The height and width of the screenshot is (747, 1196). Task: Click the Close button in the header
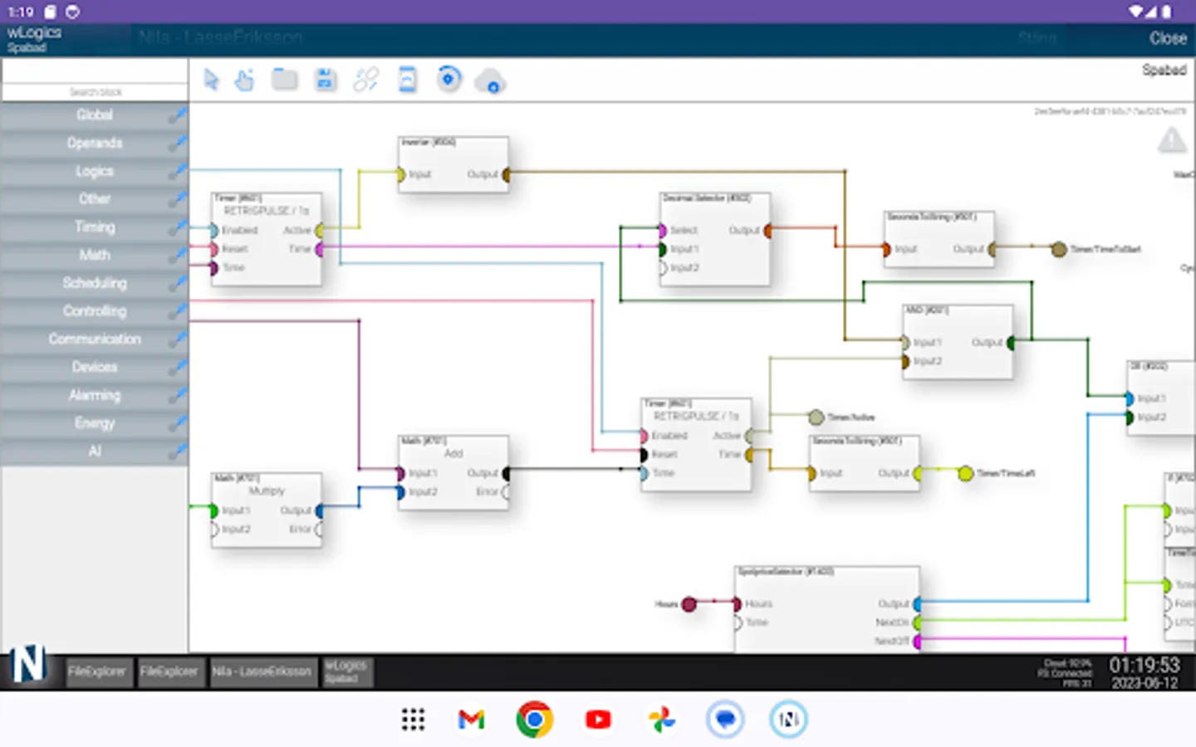1168,38
